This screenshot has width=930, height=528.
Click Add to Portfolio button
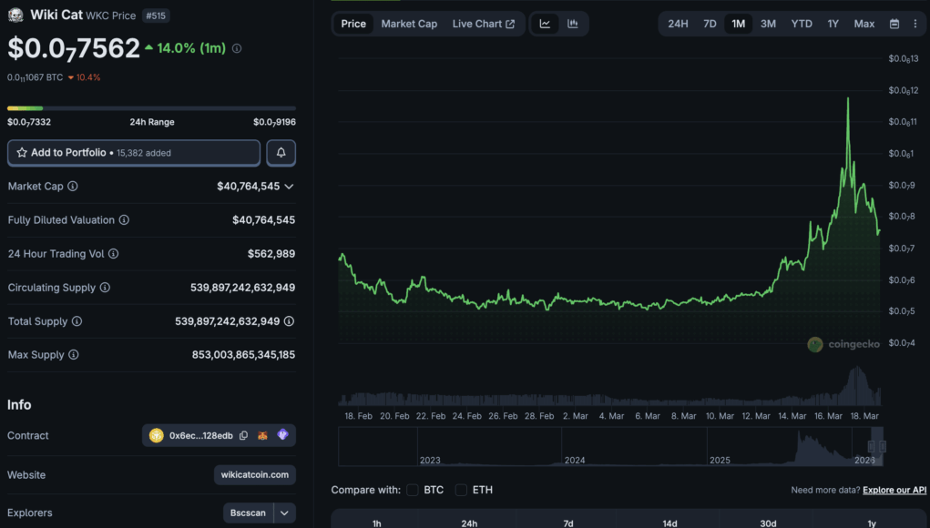click(x=134, y=153)
